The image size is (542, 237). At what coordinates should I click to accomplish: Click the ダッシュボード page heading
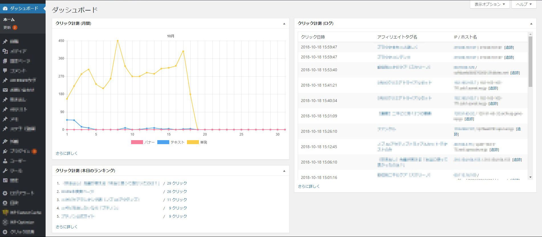(75, 10)
